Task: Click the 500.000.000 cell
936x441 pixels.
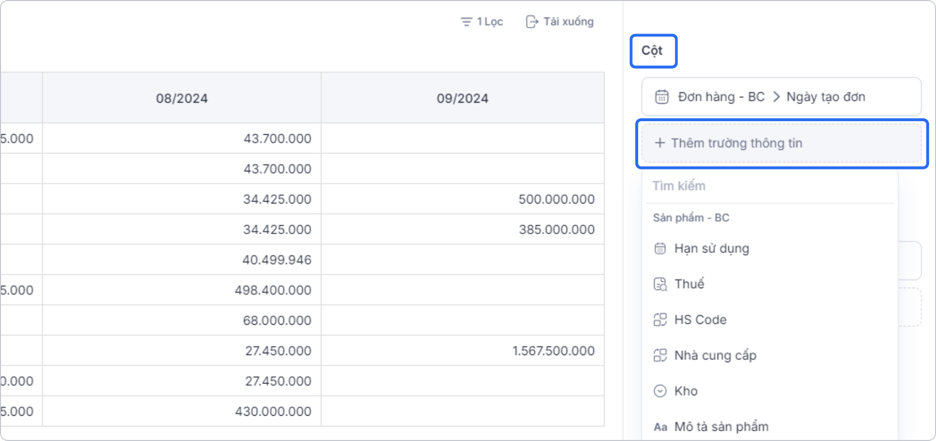Action: point(463,199)
